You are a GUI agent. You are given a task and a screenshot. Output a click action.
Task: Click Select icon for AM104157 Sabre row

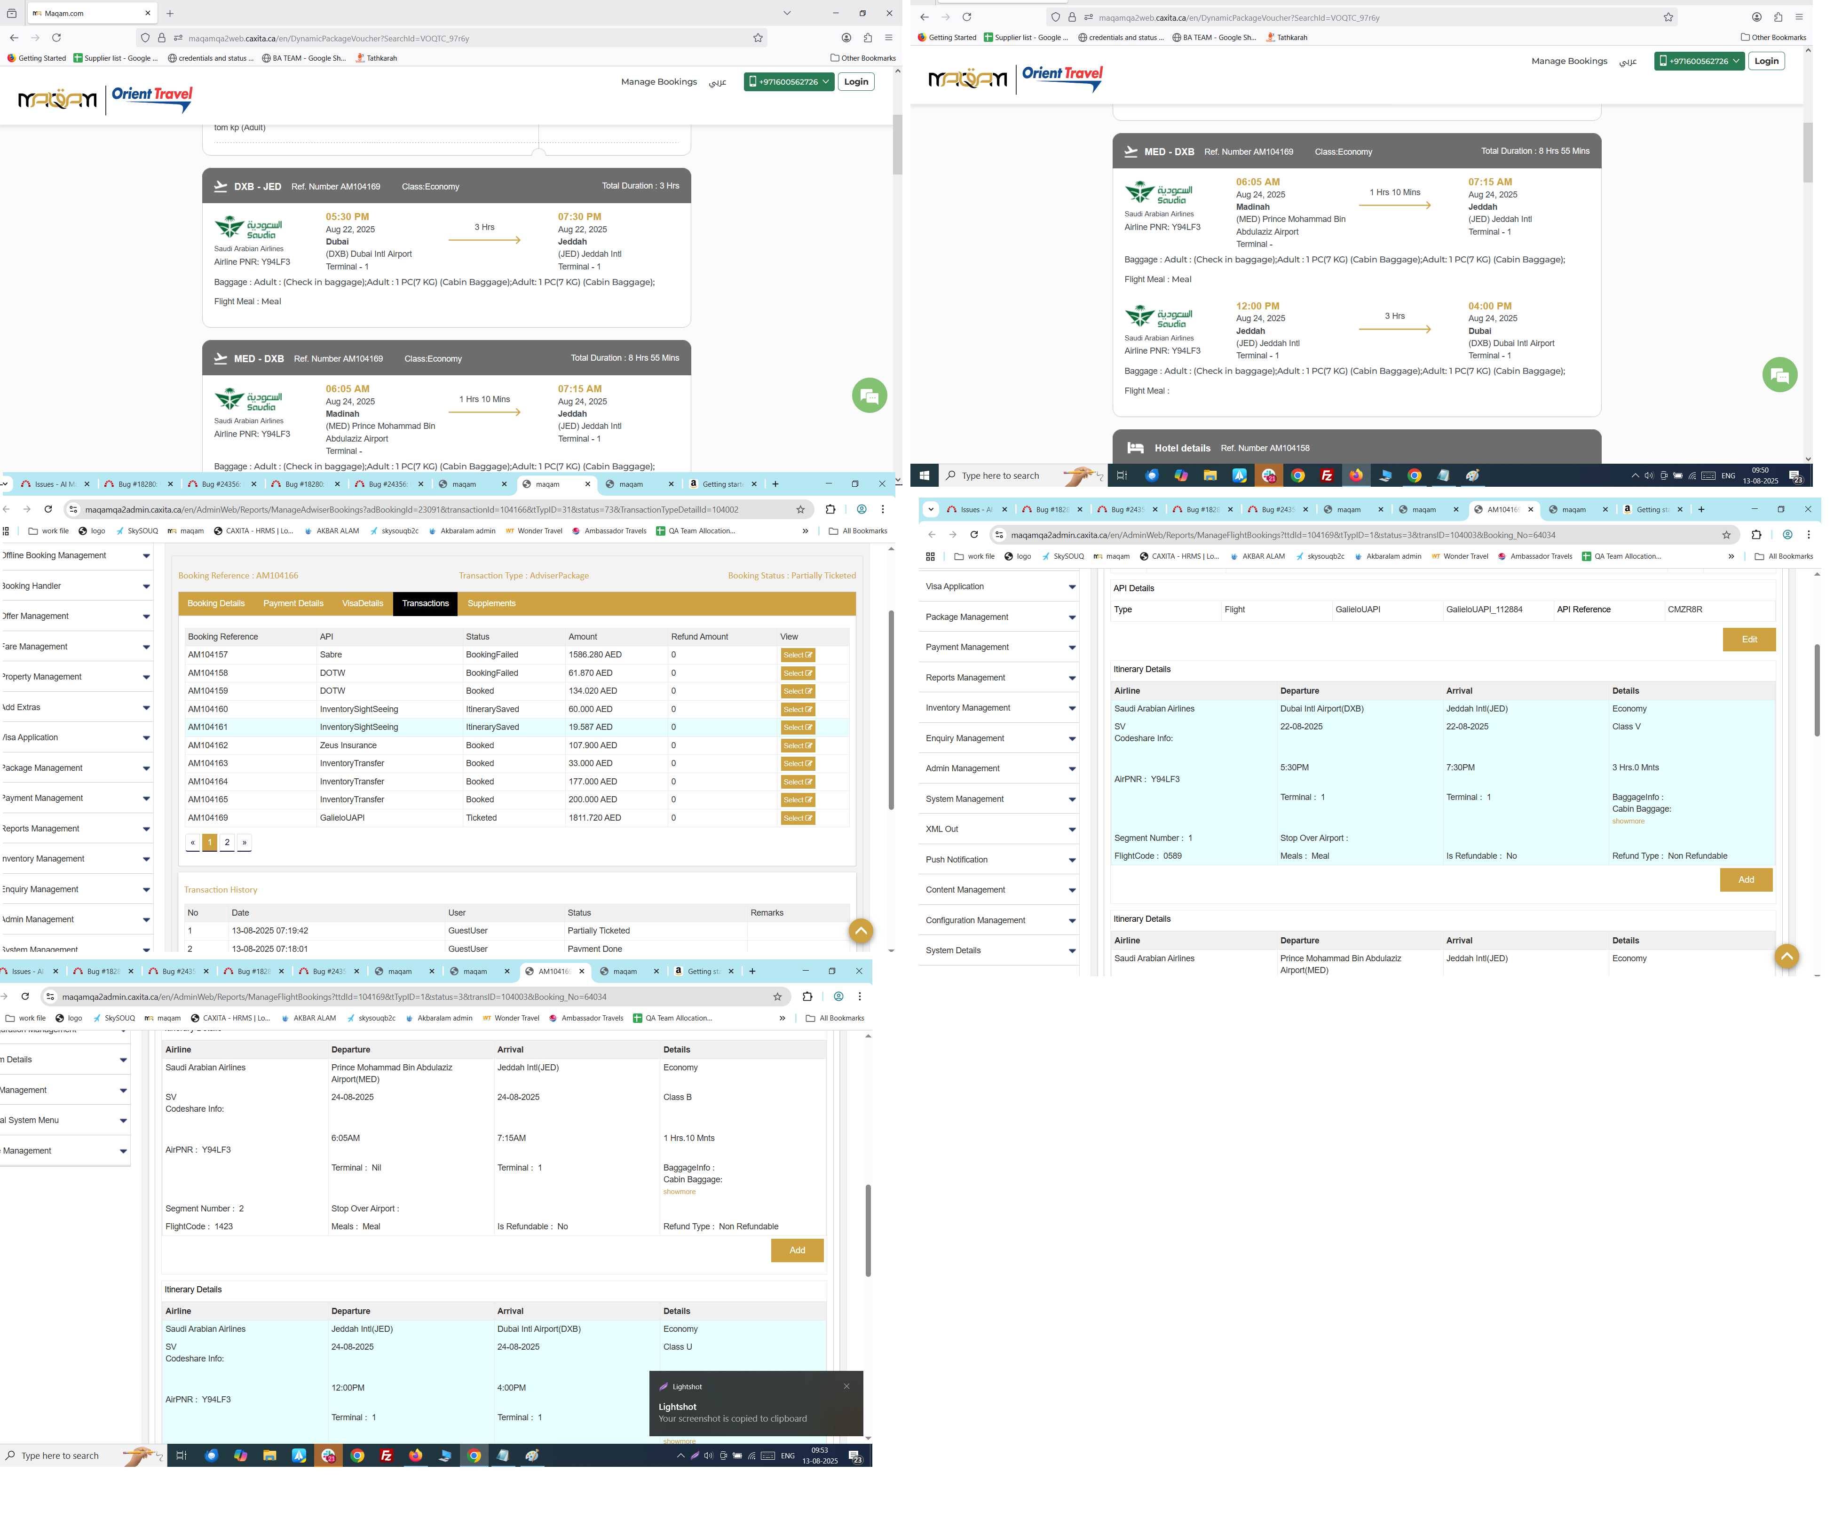798,655
